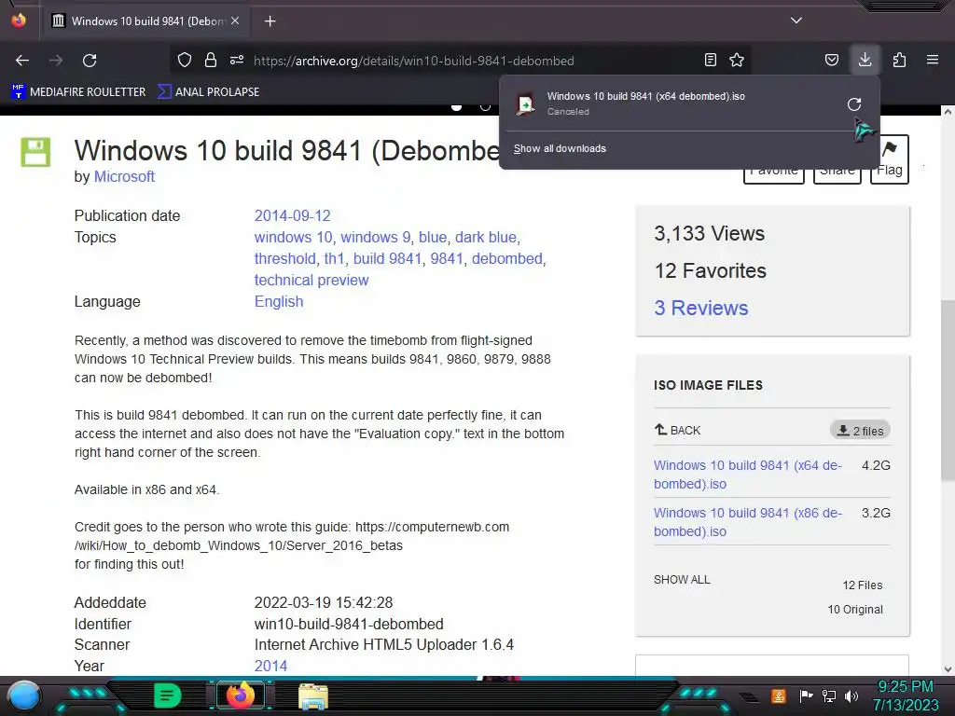This screenshot has width=955, height=716.
Task: Open the 2014-09-12 publication date link
Action: pyautogui.click(x=292, y=215)
